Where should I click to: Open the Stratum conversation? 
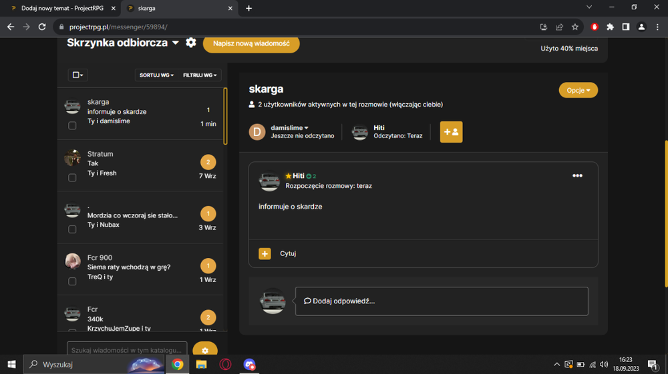click(x=140, y=165)
